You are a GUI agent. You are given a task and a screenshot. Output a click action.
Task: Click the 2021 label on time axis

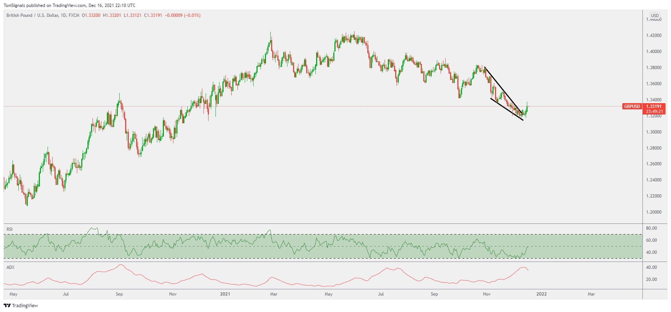click(225, 294)
